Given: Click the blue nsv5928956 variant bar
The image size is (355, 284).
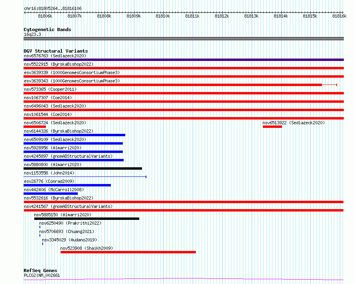Looking at the screenshot, I should (x=73, y=152).
